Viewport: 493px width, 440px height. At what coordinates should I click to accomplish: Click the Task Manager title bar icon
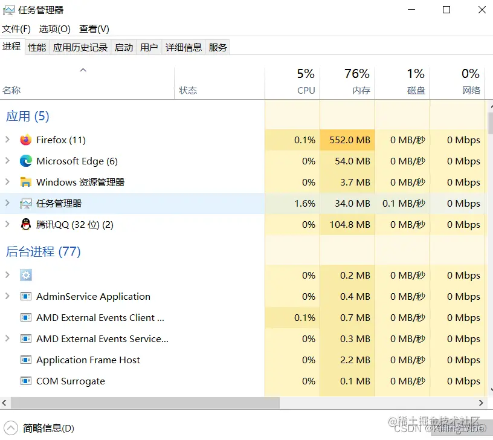point(8,10)
